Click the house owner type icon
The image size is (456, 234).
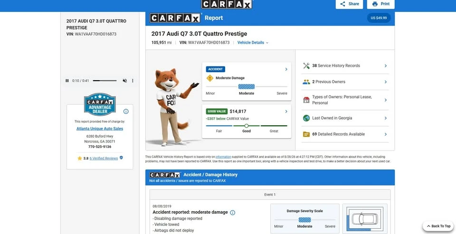306,100
